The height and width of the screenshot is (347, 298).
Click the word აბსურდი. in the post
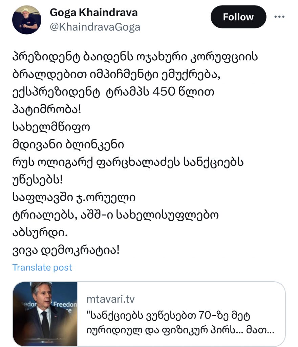pos(40,232)
